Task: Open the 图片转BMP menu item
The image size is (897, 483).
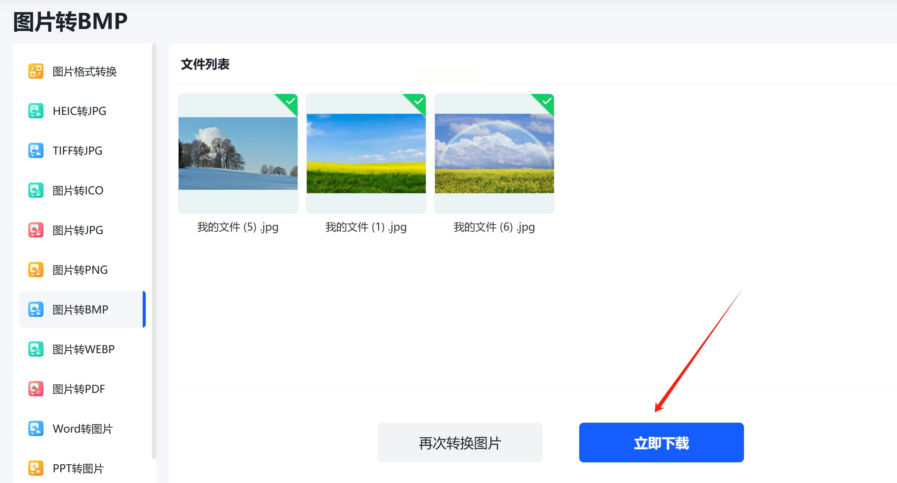Action: click(x=81, y=309)
